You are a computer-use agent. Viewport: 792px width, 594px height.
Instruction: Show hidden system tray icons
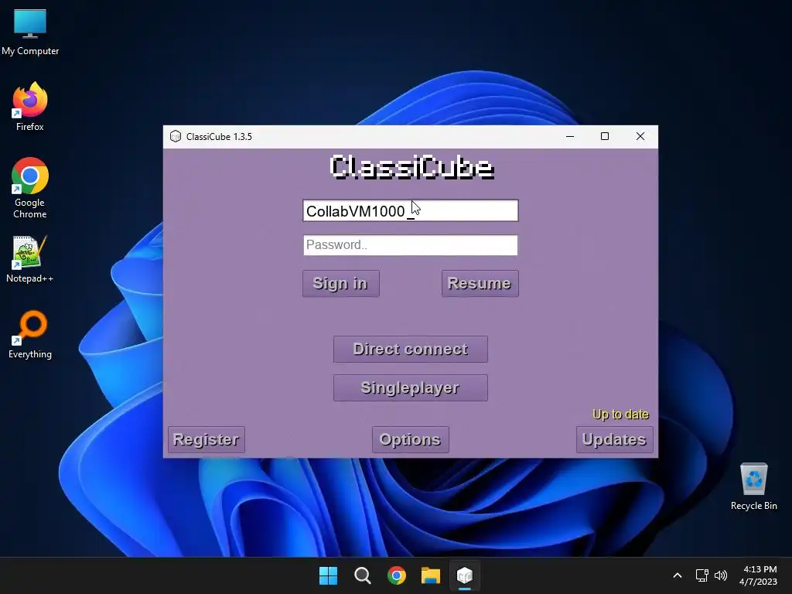[x=678, y=575]
